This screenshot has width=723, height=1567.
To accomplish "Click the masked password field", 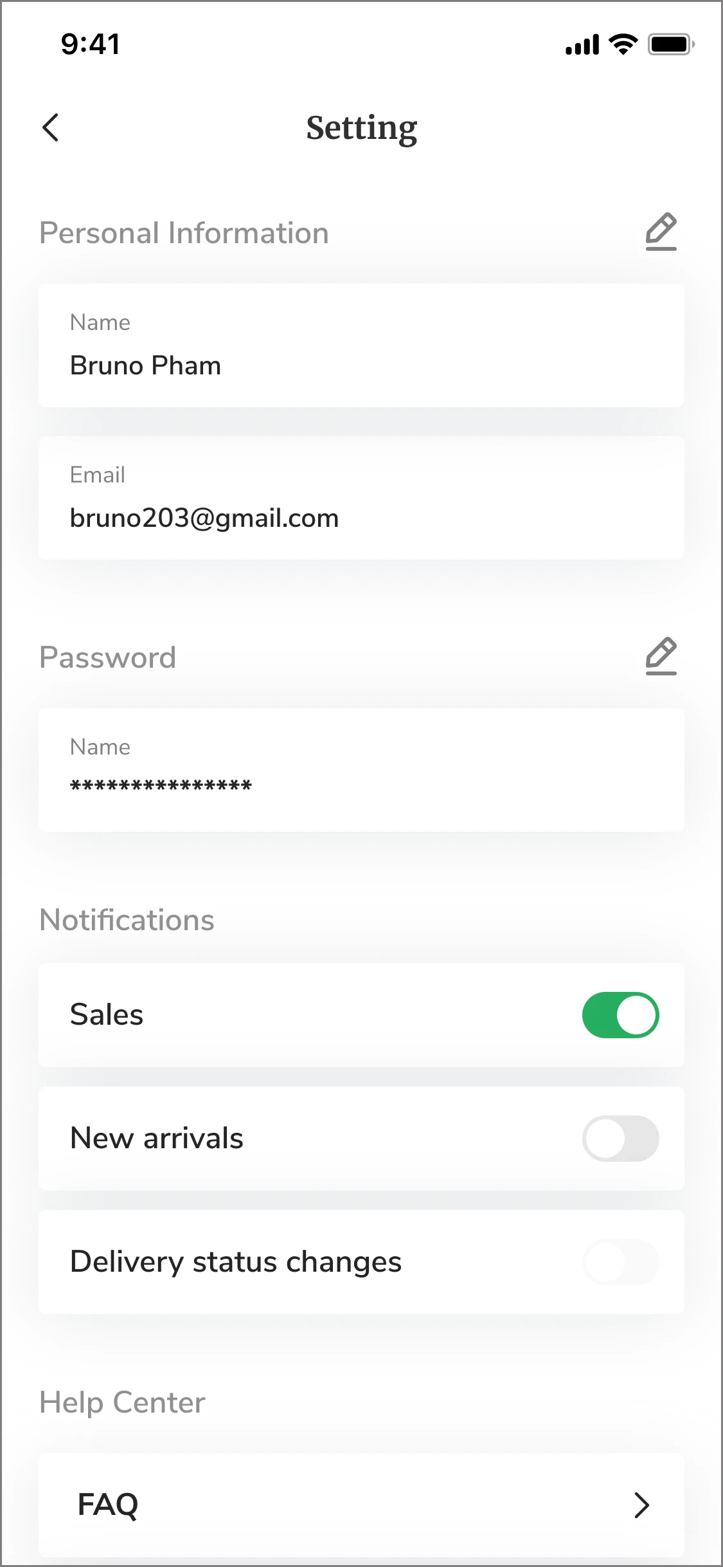I will 361,770.
